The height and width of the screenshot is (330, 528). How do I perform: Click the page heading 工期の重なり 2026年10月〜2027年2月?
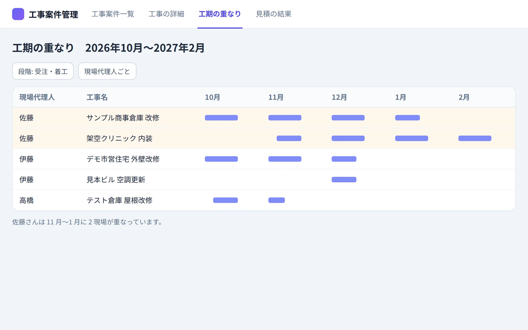click(108, 48)
